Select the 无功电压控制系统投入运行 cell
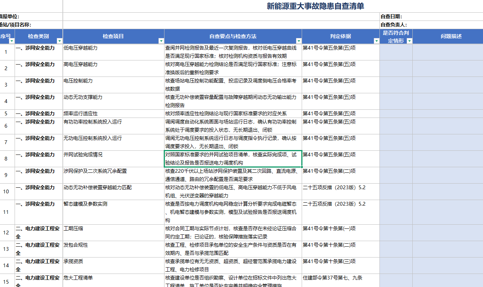 [x=114, y=142]
